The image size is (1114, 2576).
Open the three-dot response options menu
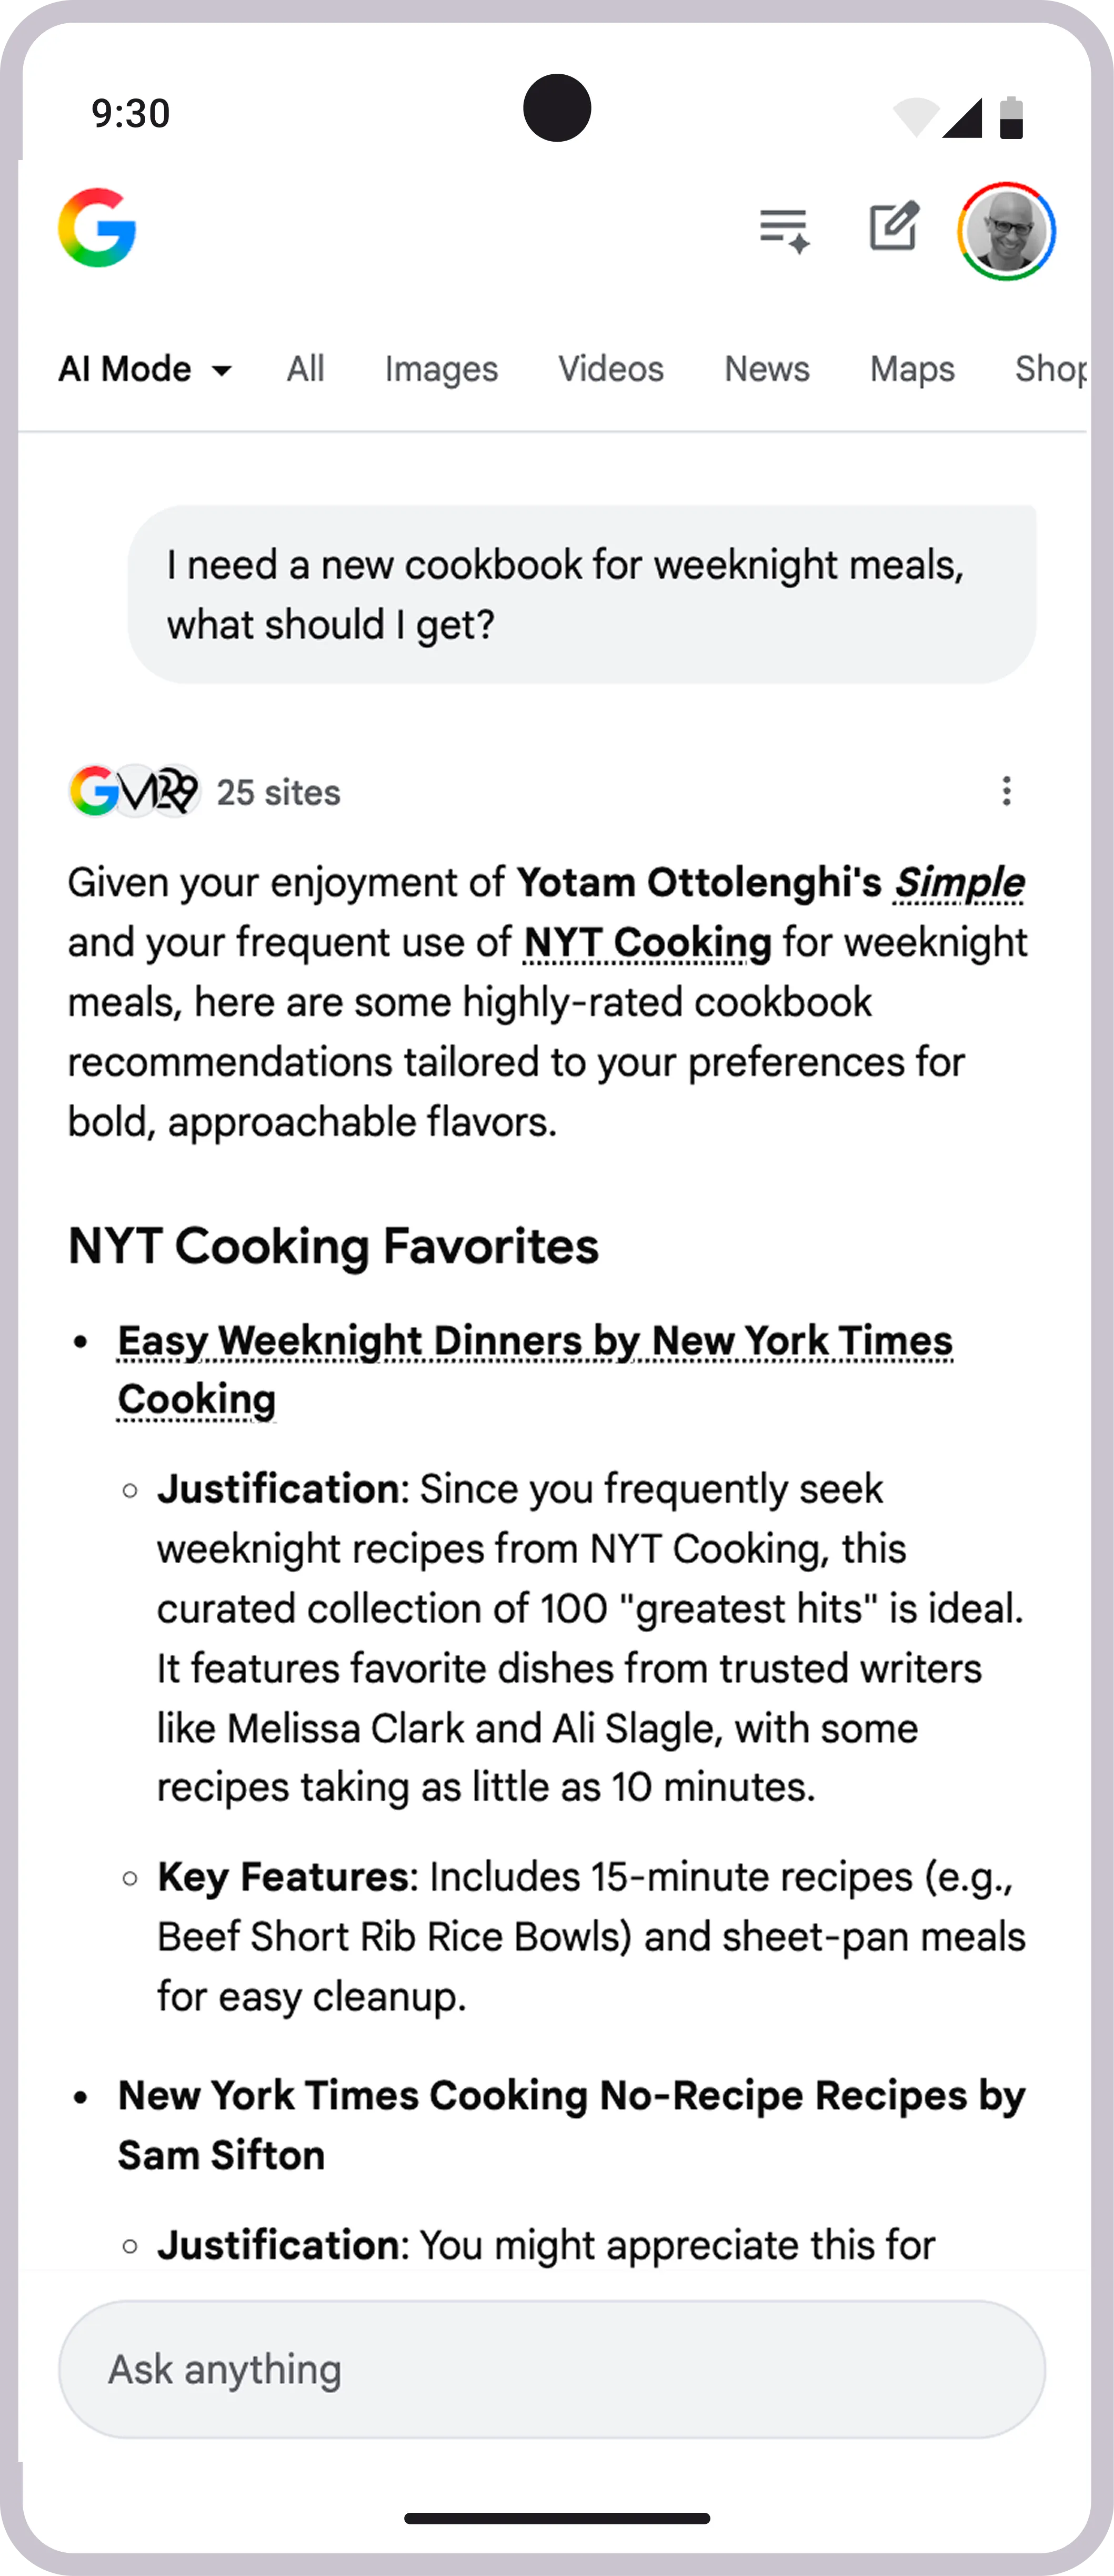pos(1006,791)
